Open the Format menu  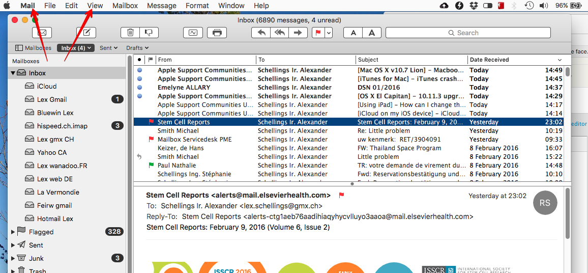pos(197,6)
